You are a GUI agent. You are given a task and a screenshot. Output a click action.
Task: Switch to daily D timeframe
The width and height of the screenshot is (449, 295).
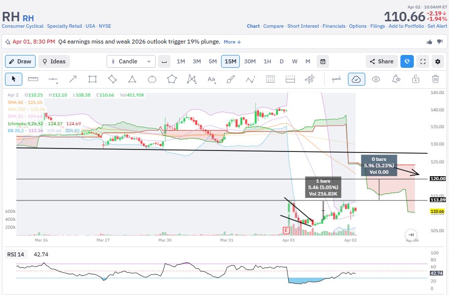[281, 61]
